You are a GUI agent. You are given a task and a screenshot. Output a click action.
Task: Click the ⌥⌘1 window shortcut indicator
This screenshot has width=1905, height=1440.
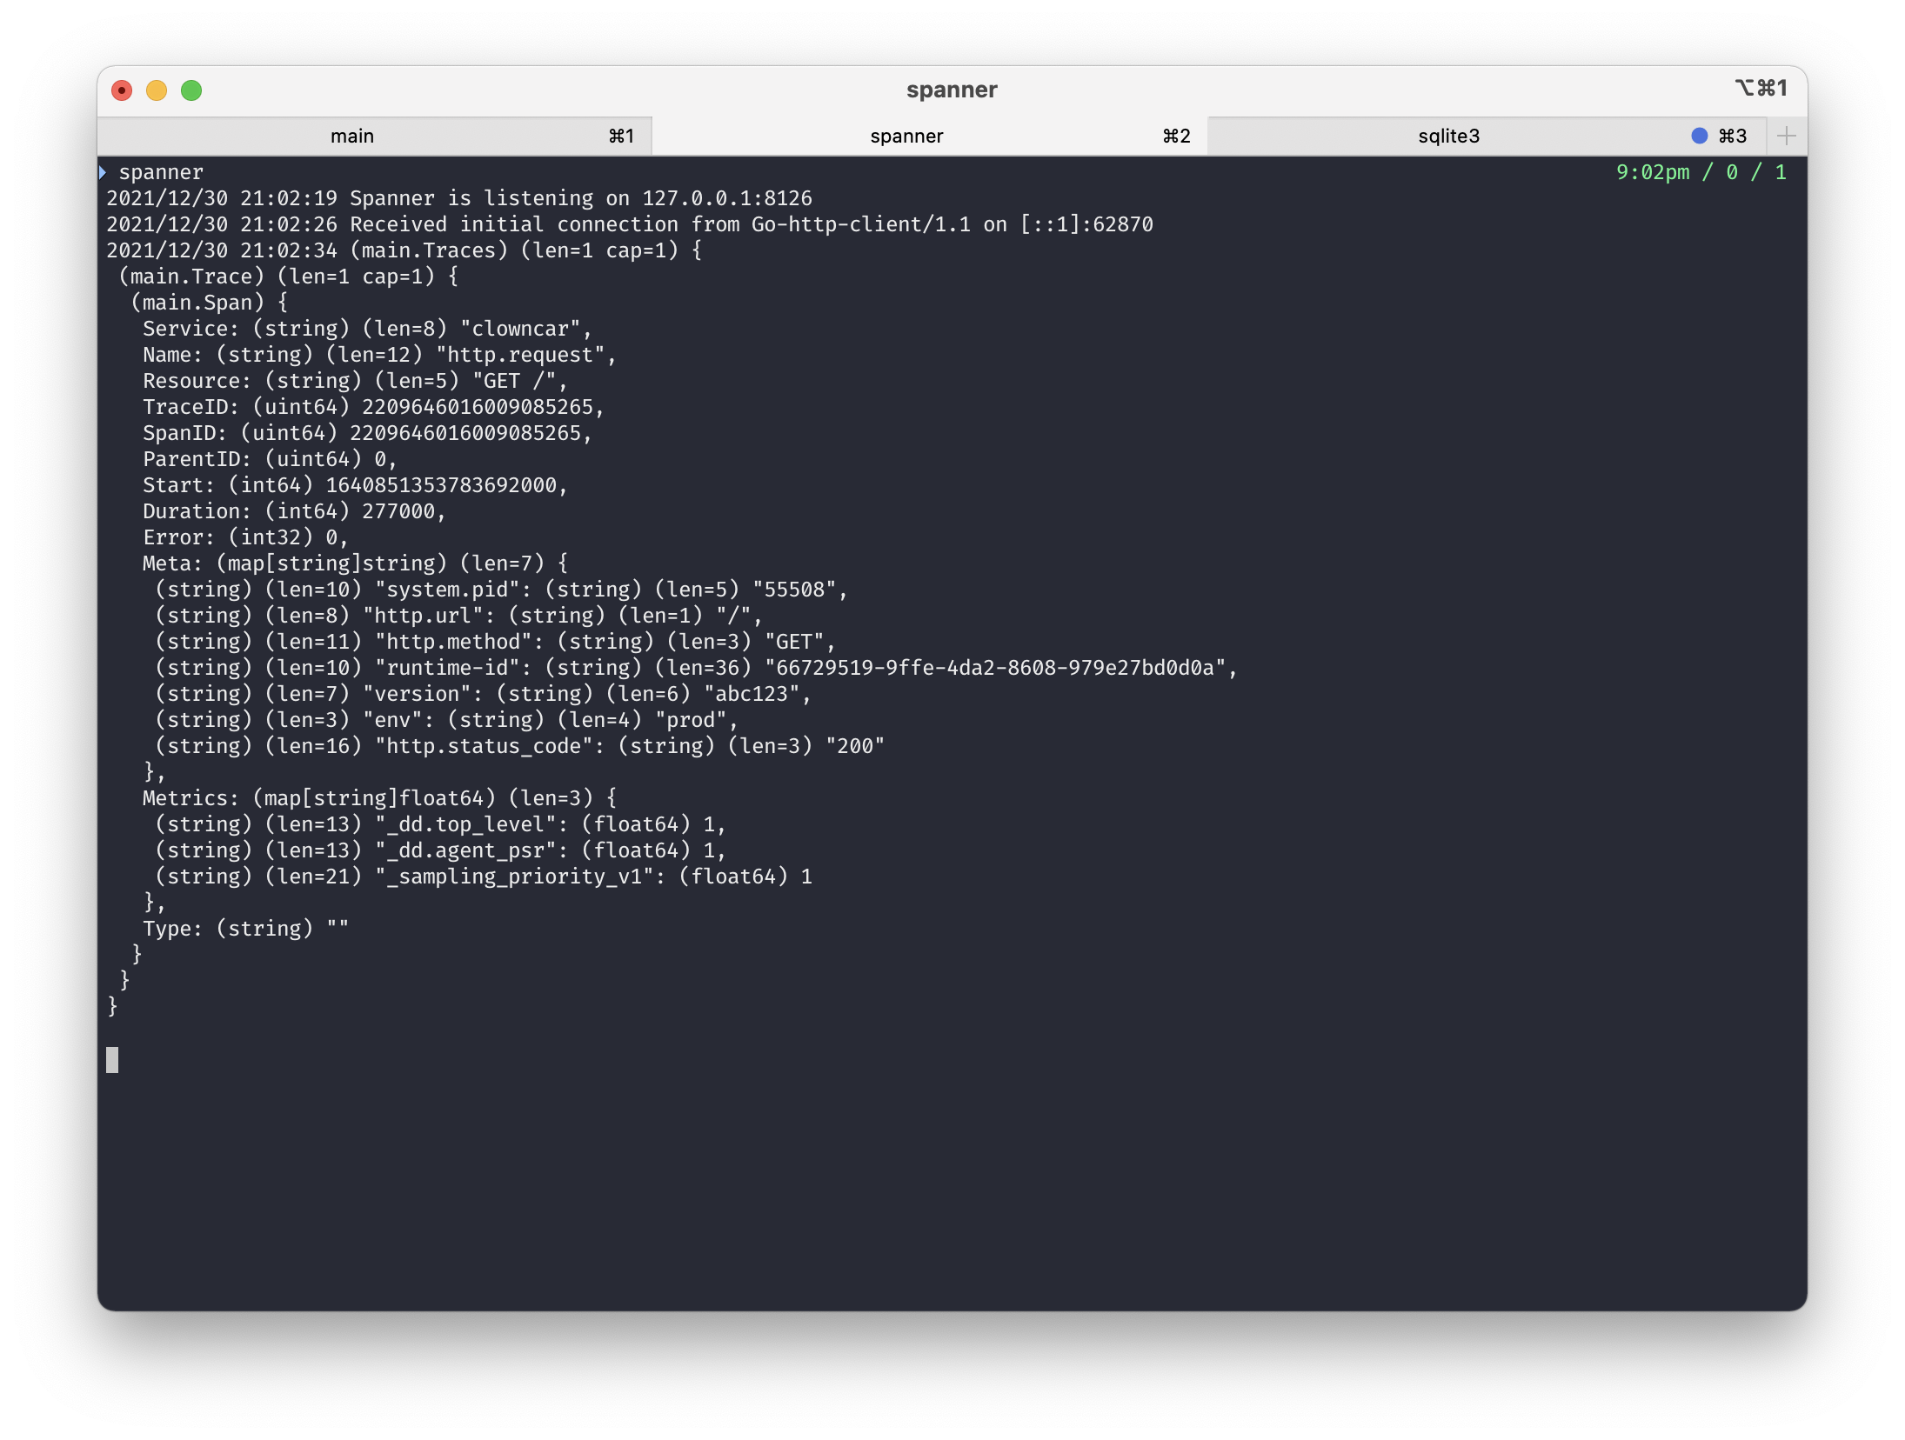pos(1761,89)
